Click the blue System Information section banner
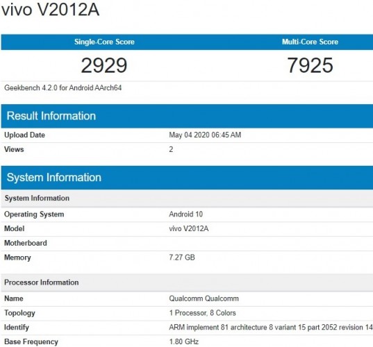Image resolution: width=373 pixels, height=347 pixels. pyautogui.click(x=187, y=178)
